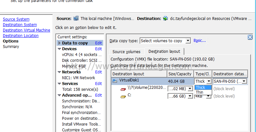Open the VirtualDisk1 disk type dropdown
This screenshot has height=132, width=256.
[x=209, y=81]
